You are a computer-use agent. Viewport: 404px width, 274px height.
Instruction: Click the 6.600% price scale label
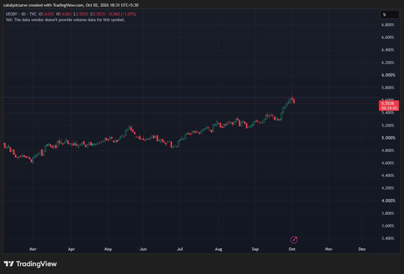(x=388, y=37)
